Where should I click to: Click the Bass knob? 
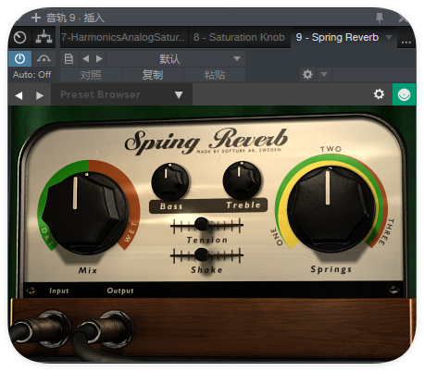[170, 181]
